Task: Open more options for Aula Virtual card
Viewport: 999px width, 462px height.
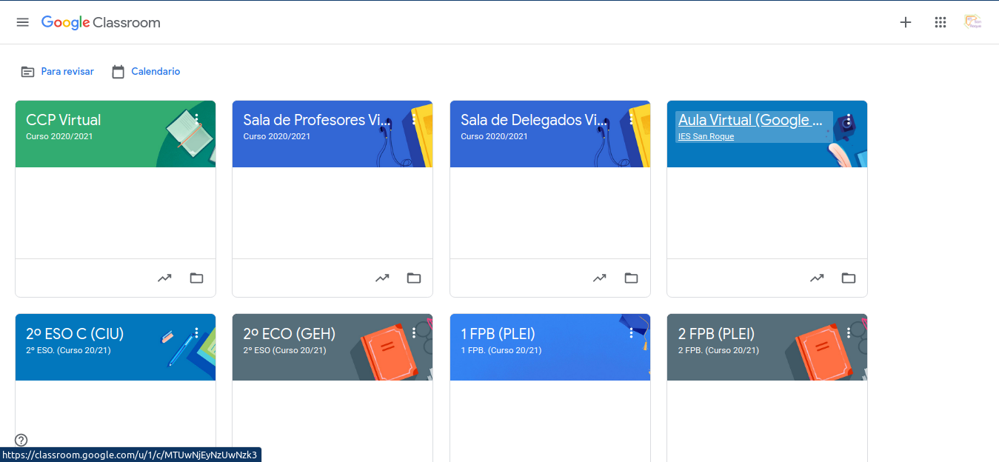Action: (849, 120)
